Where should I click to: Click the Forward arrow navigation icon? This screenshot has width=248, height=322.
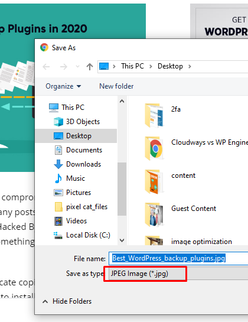coord(64,67)
